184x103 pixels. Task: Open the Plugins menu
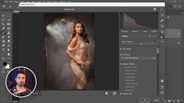click(x=55, y=2)
